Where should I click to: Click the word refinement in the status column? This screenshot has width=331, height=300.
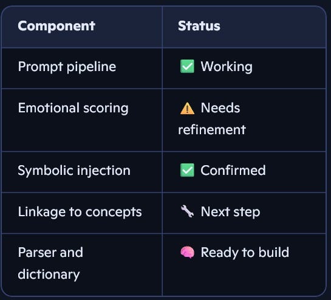point(212,129)
